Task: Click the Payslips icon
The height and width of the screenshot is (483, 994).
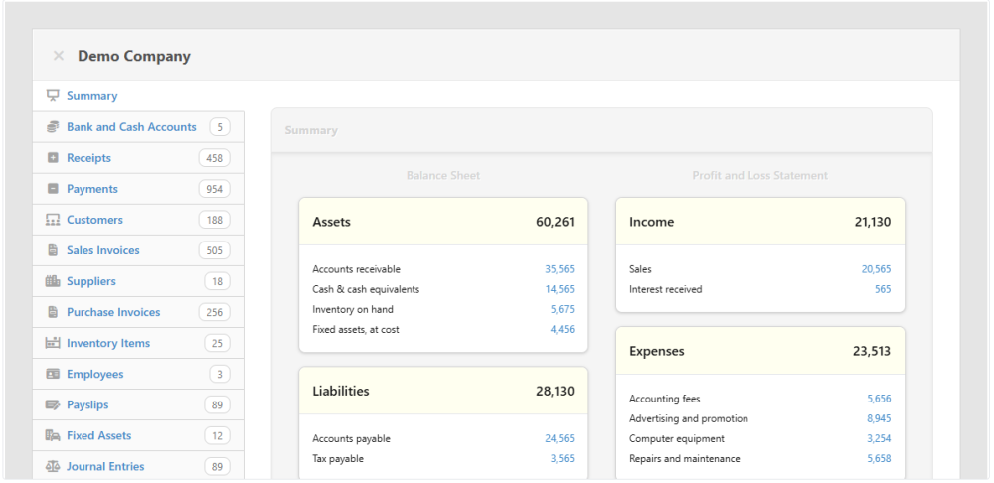Action: click(53, 405)
